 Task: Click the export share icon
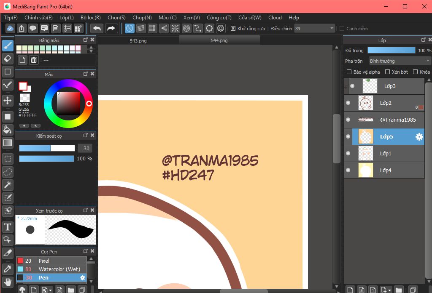tap(22, 28)
